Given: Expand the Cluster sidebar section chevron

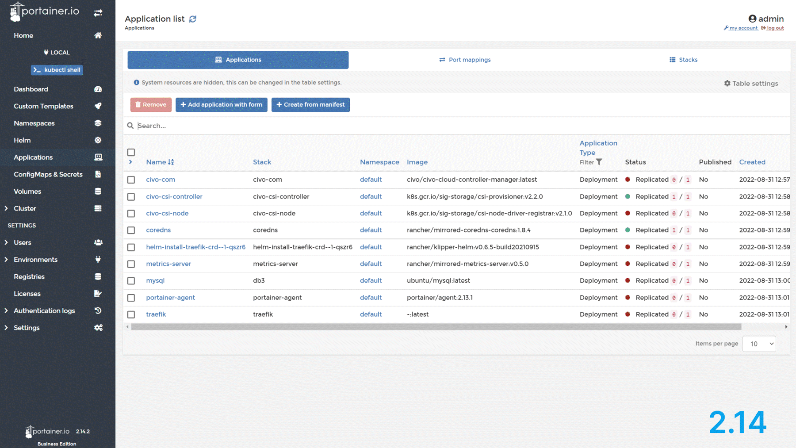Looking at the screenshot, I should coord(6,208).
